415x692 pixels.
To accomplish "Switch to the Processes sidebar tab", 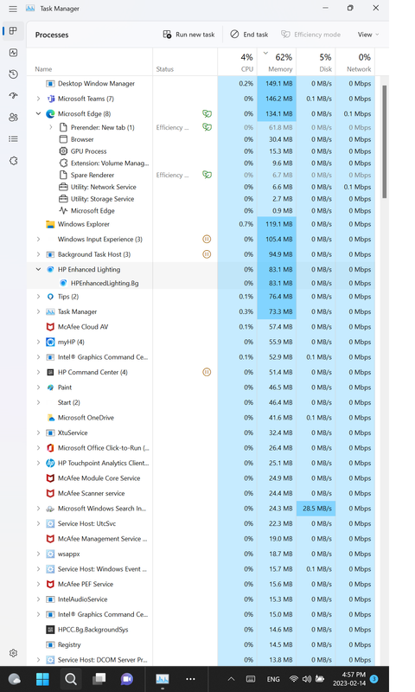I will coord(13,31).
